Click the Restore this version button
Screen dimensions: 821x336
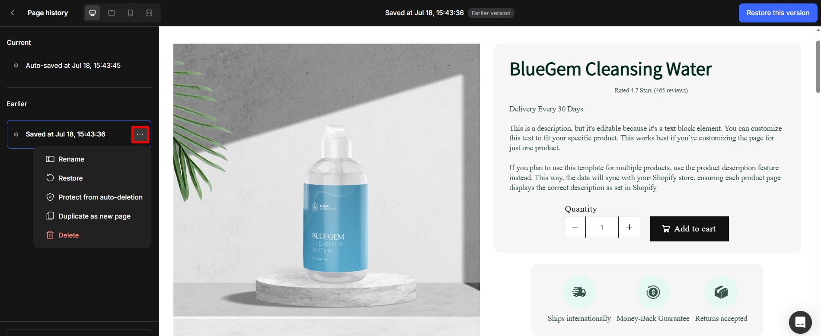[778, 13]
